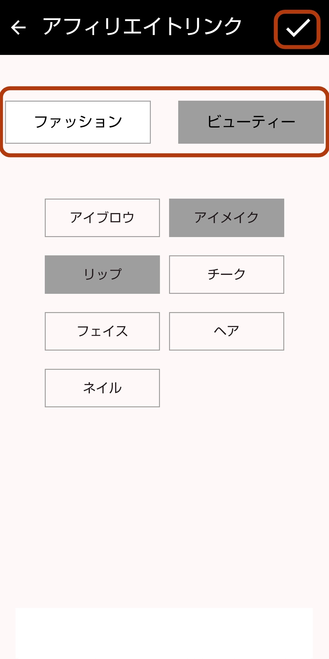The width and height of the screenshot is (329, 659).
Task: Uncheck the grey highlighted リップ chip
Action: tap(102, 275)
